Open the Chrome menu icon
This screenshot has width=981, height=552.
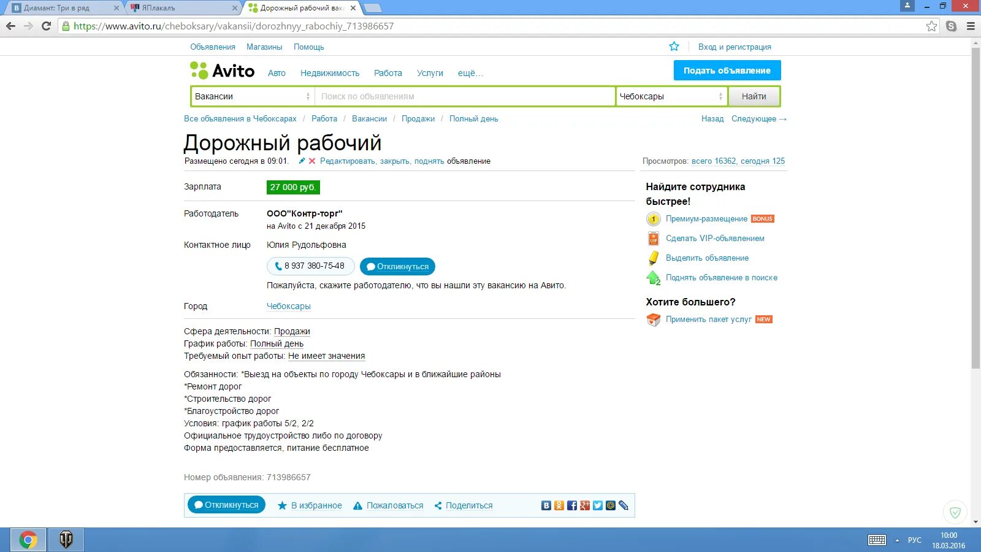(971, 26)
